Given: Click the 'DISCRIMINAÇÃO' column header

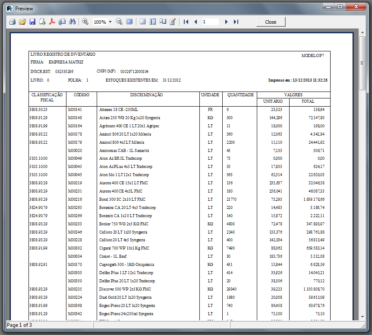Looking at the screenshot, I should pyautogui.click(x=146, y=95).
